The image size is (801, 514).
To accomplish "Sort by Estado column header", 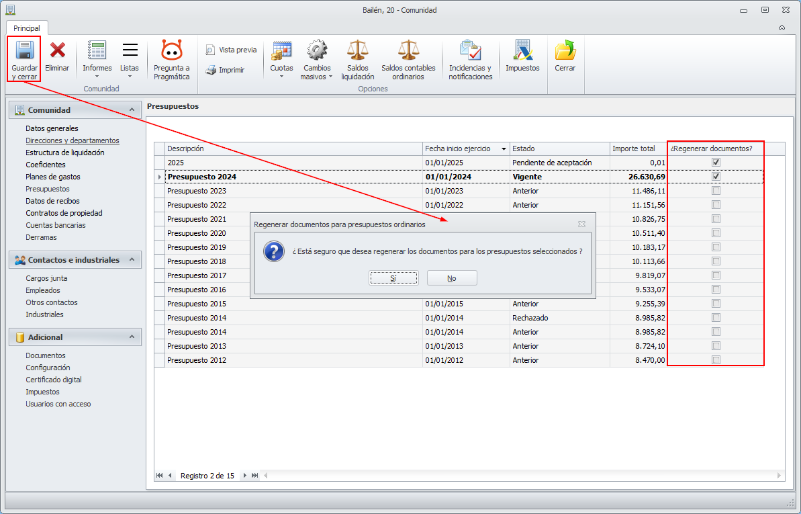I will tap(560, 149).
